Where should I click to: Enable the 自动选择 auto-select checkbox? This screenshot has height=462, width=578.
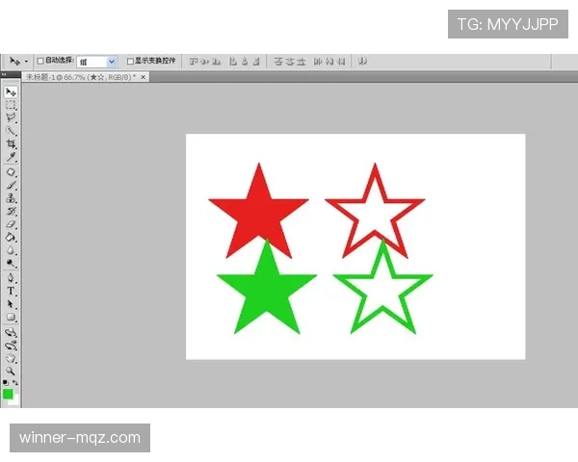tap(40, 61)
